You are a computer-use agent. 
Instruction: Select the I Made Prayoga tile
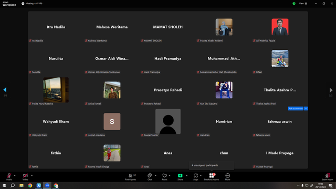[280, 153]
